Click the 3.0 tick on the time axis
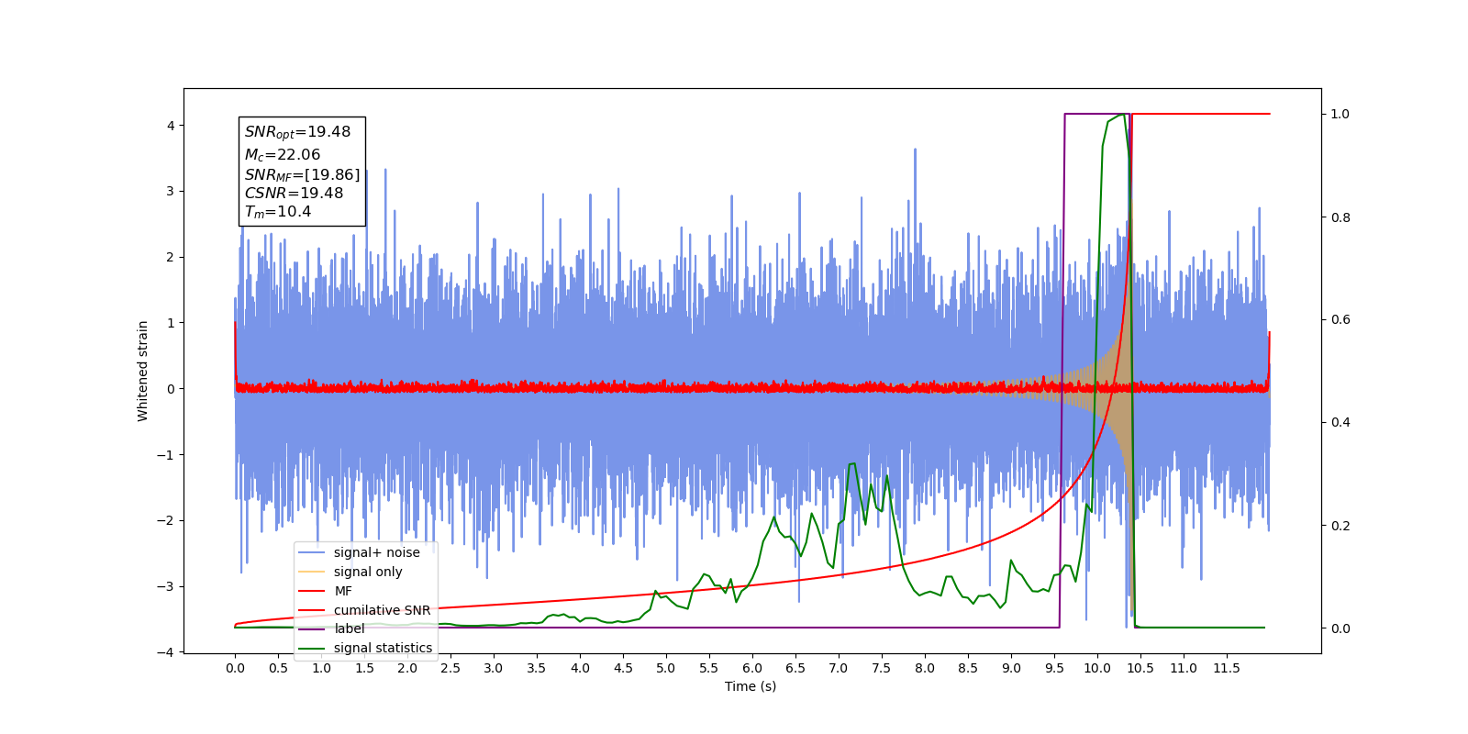 494,668
